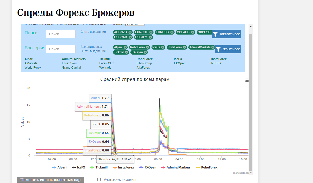
Task: Click the AdmiralMarkets broker tag label
Action: pyautogui.click(x=200, y=47)
